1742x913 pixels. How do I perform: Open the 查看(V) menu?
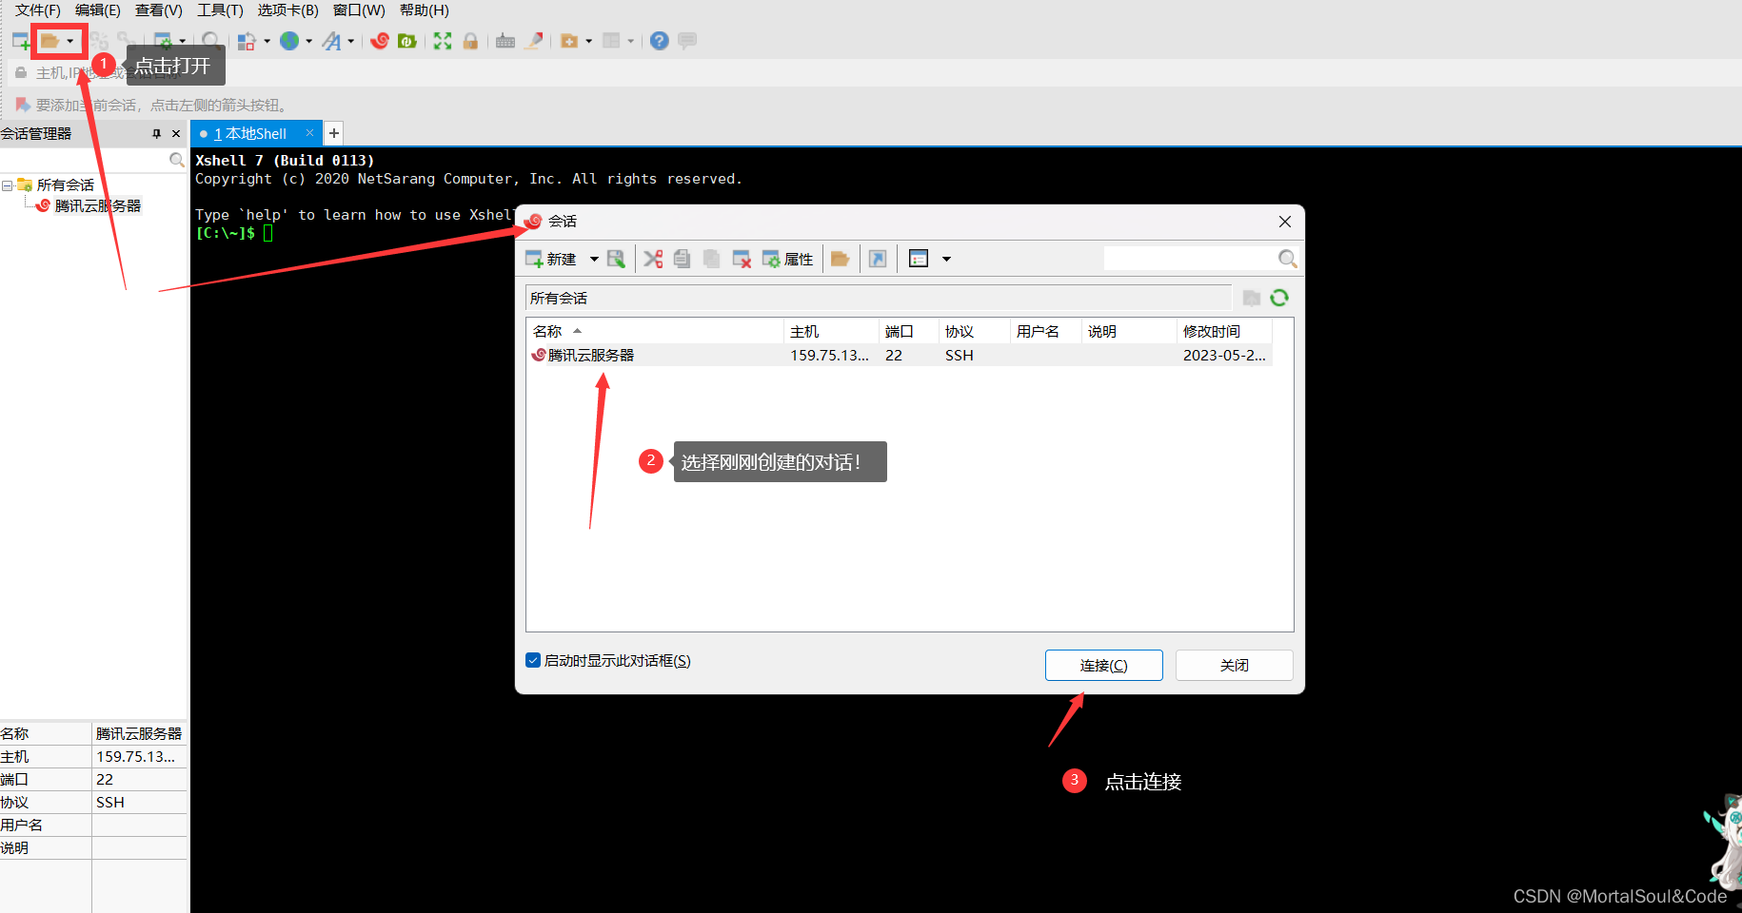[x=159, y=10]
